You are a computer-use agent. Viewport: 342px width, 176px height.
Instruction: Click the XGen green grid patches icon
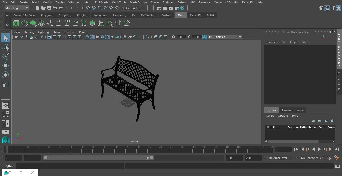coord(92,23)
